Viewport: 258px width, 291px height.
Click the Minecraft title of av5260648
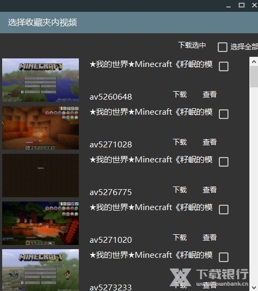[x=151, y=64]
